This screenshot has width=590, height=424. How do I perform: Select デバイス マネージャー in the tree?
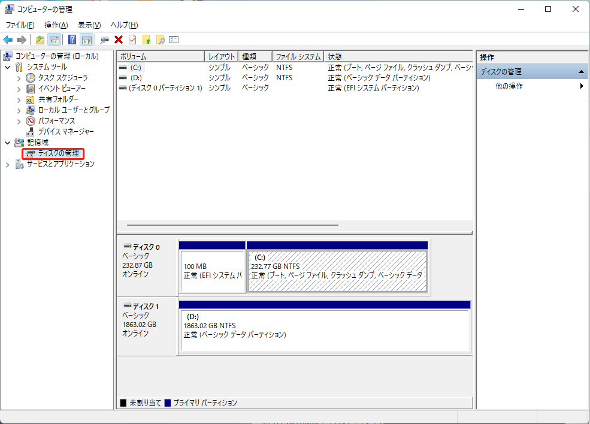(x=66, y=132)
